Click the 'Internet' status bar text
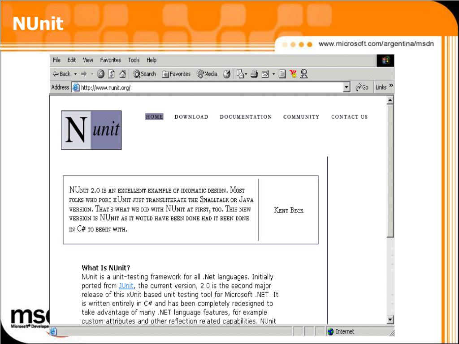The image size is (459, 344). 345,331
